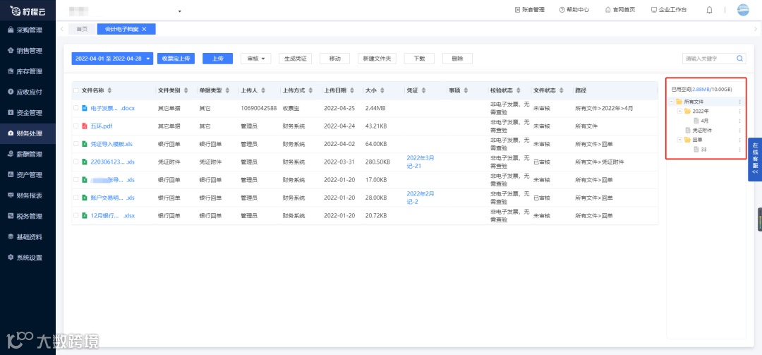Click the 删除 button

tap(457, 59)
